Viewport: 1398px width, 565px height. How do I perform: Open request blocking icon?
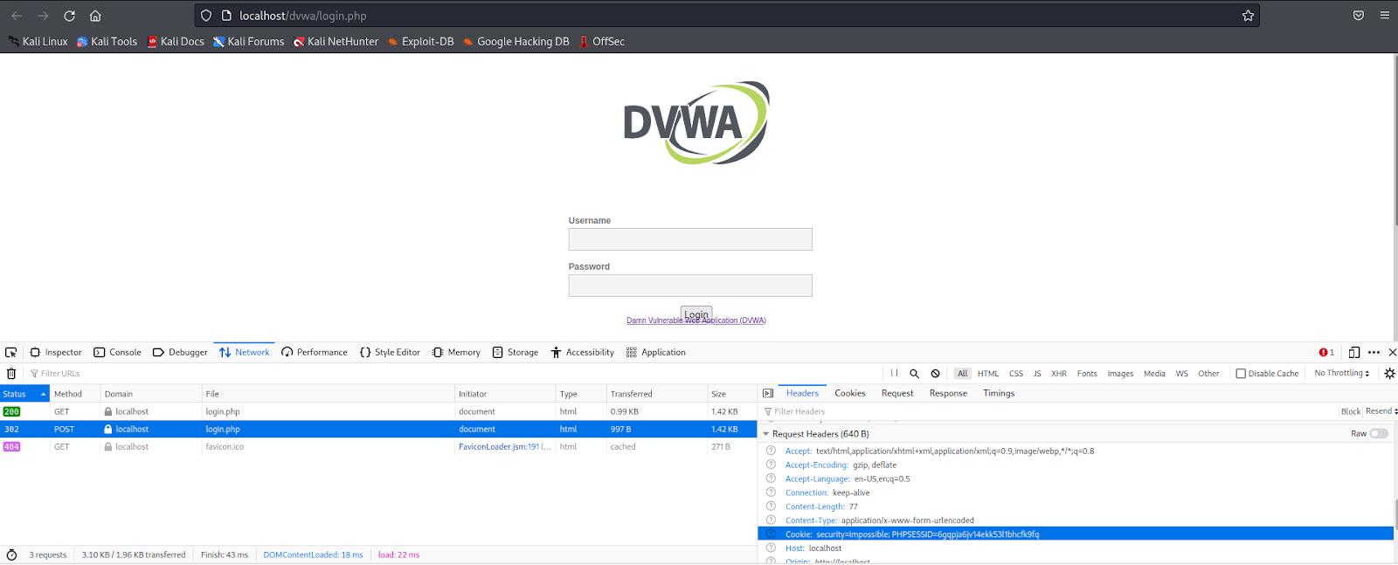click(936, 374)
